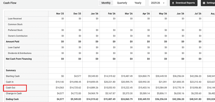Click the Apr '26 column header

tap(146, 14)
